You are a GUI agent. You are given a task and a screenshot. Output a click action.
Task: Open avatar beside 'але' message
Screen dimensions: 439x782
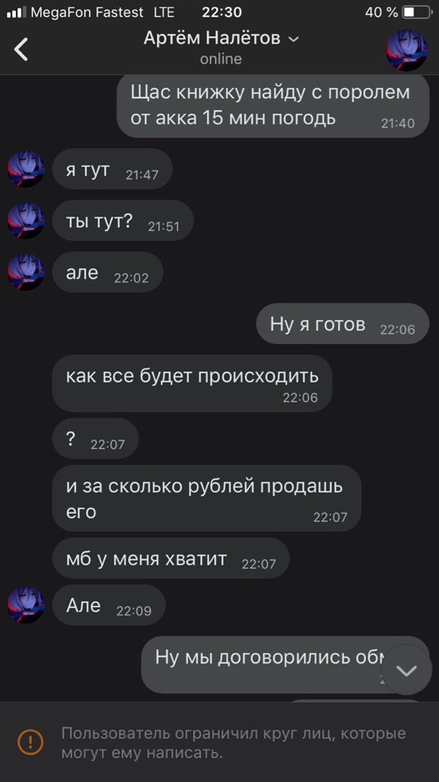(26, 272)
